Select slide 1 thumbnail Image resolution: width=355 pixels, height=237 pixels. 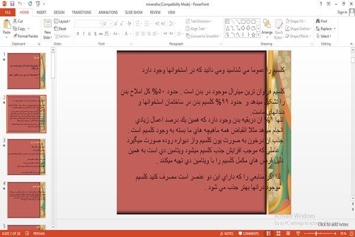(27, 71)
